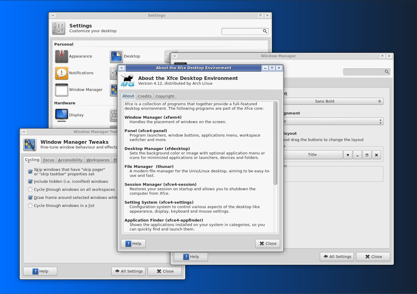Image resolution: width=417 pixels, height=294 pixels.
Task: Select the Cycling tab in Tweaks
Action: pyautogui.click(x=32, y=160)
